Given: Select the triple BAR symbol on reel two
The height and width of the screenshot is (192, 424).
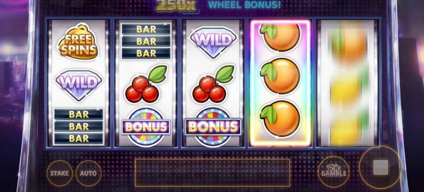Looking at the screenshot, I should [x=146, y=41].
